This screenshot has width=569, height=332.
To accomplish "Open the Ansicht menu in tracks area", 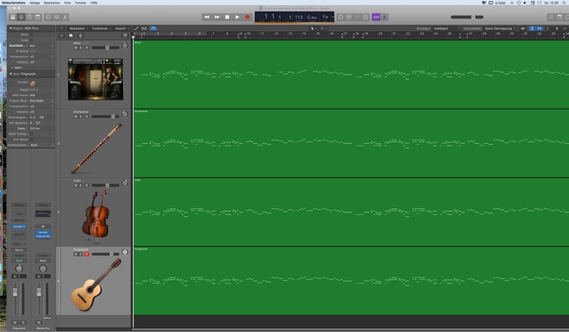I will (x=122, y=28).
